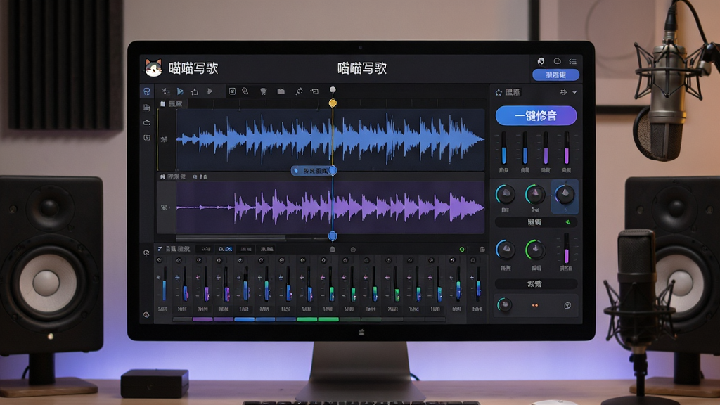Click the star icon in the toolbar
Image resolution: width=720 pixels, height=405 pixels.
pos(195,92)
